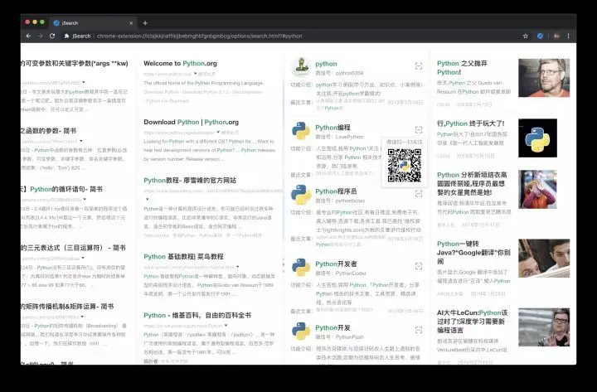Open the 'python' WeChat account title
Viewport: 597px width, 392px height.
tap(326, 64)
